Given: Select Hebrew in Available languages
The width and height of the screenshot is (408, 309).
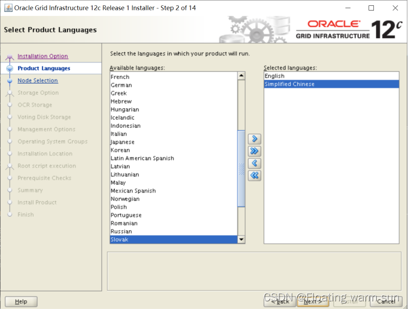Looking at the screenshot, I should tap(173, 101).
